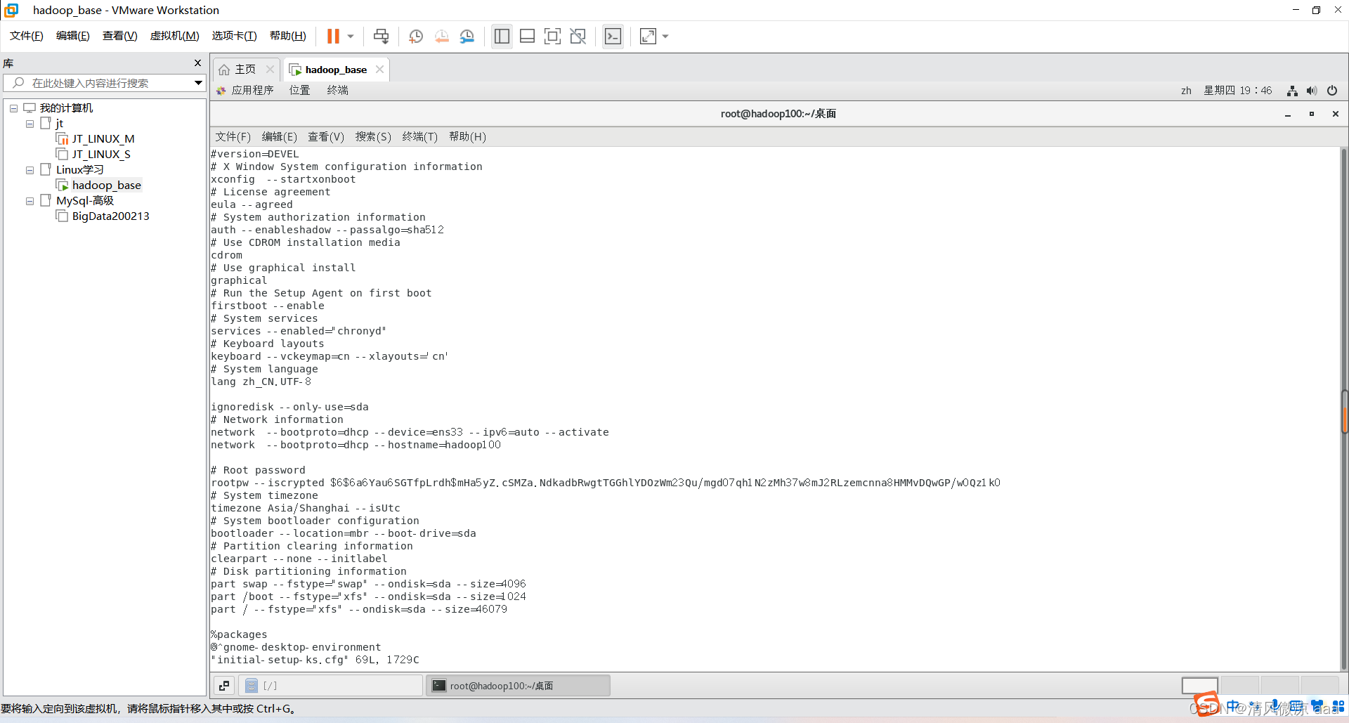Screen dimensions: 1349x723
Task: Revert to previous snapshot icon
Action: 442,36
